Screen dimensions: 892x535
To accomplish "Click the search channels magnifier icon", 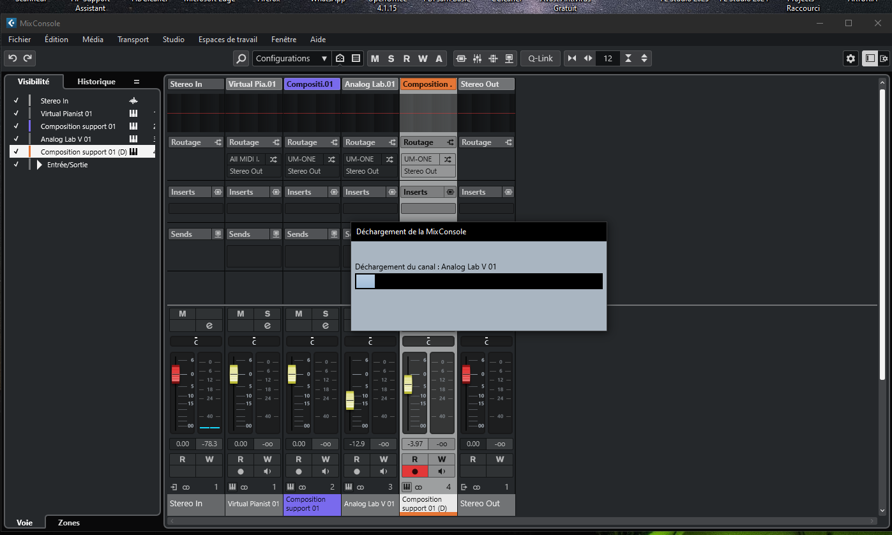I will coord(241,59).
